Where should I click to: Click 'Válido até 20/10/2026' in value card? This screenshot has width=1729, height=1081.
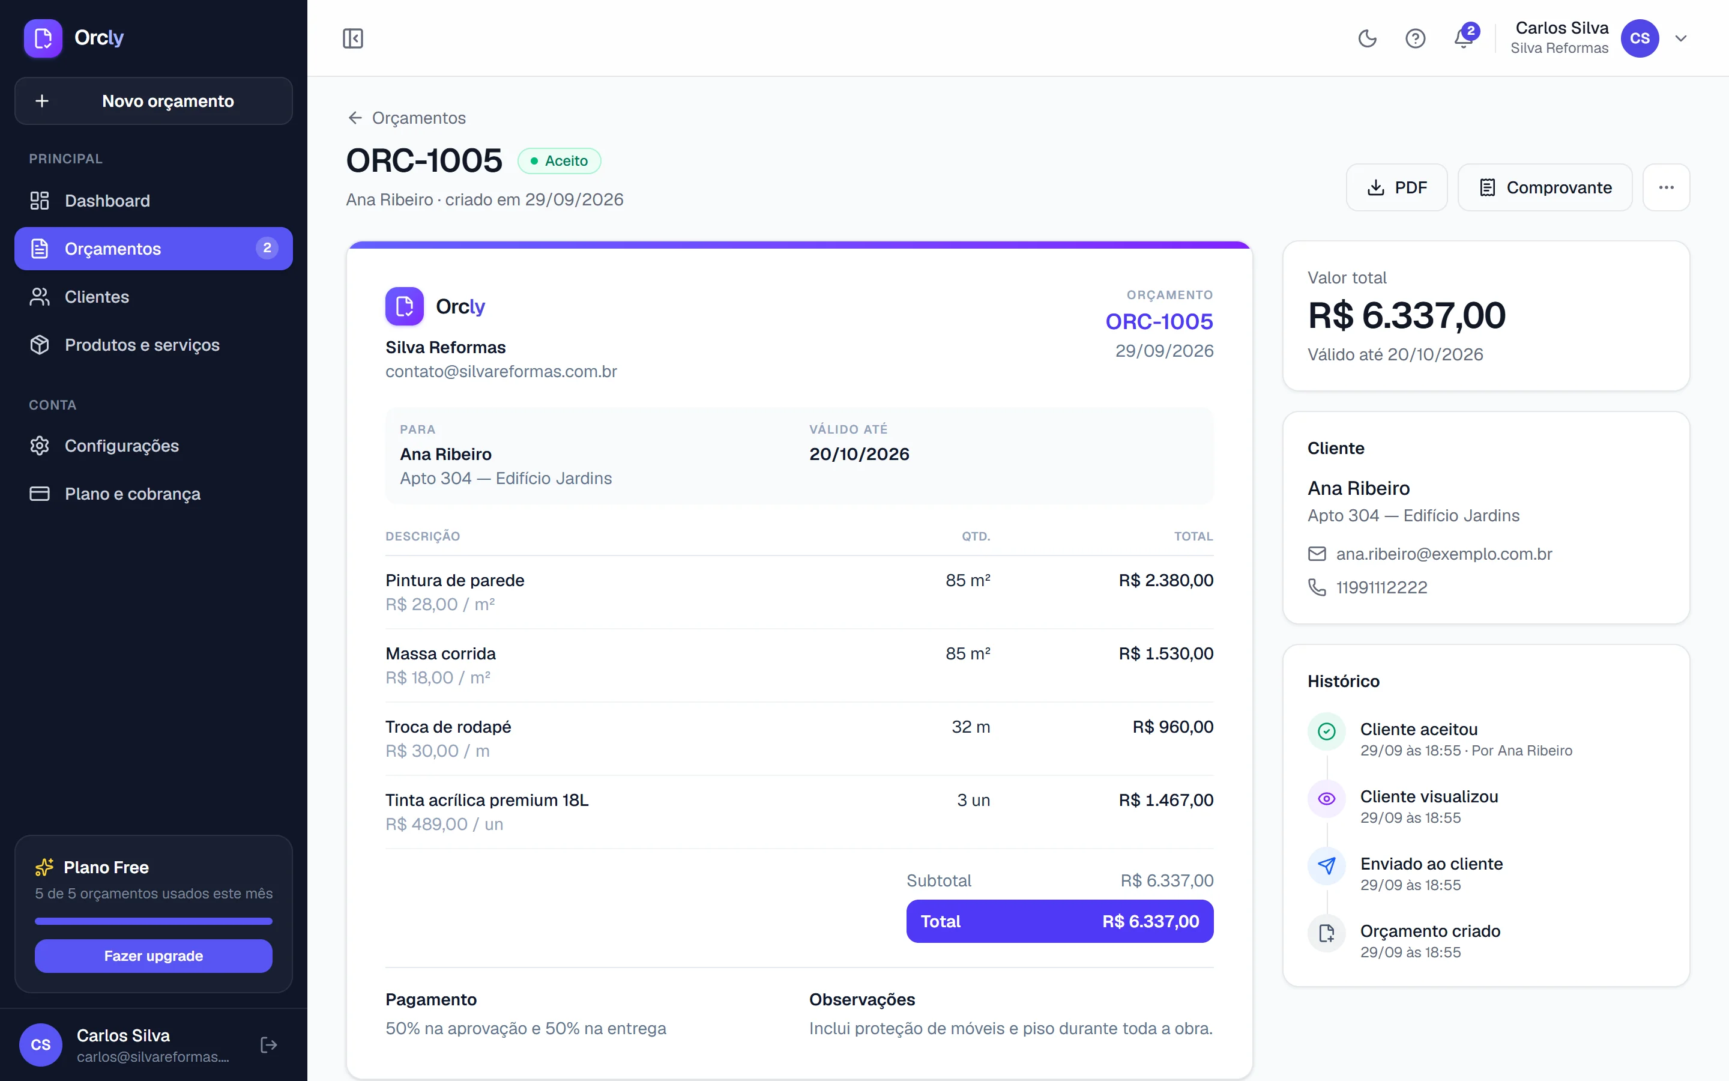click(x=1395, y=354)
